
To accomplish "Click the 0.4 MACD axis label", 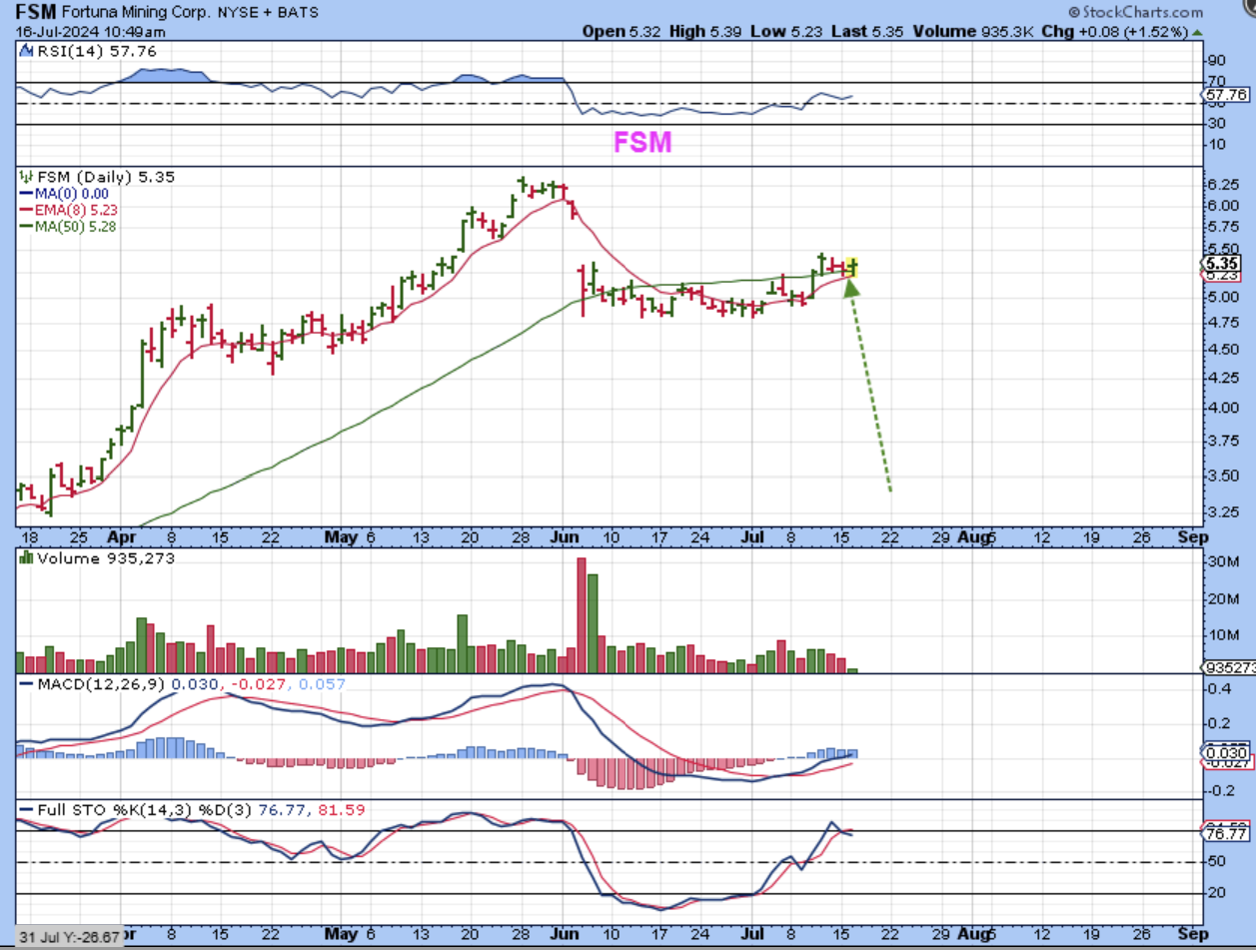I will [1219, 689].
